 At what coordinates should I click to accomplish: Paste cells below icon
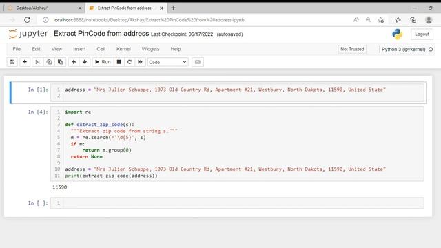60,62
